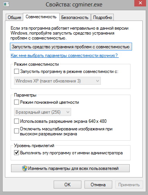
Task: Close the Свойства dialog with red X
Action: [140, 3]
